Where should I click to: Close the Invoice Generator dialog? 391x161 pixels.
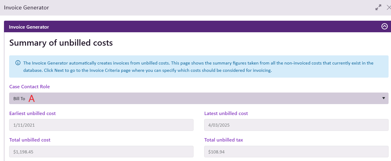click(x=389, y=8)
